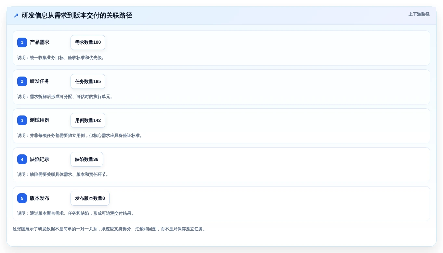Click the 上下游路径 label in header
Viewport: 443px width, 253px height.
(419, 14)
